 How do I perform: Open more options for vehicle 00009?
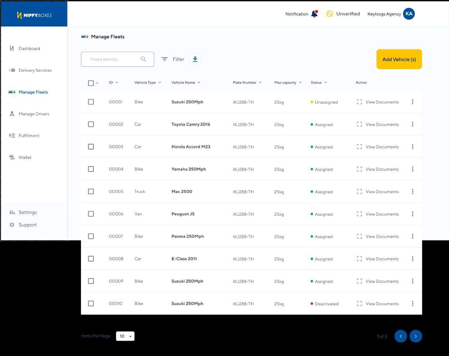coord(413,281)
